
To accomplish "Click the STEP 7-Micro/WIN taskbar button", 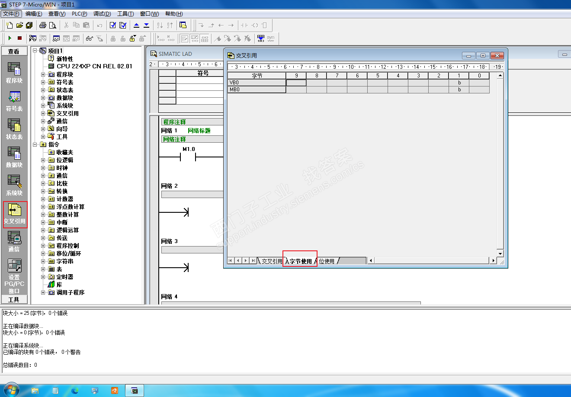I will [x=135, y=391].
